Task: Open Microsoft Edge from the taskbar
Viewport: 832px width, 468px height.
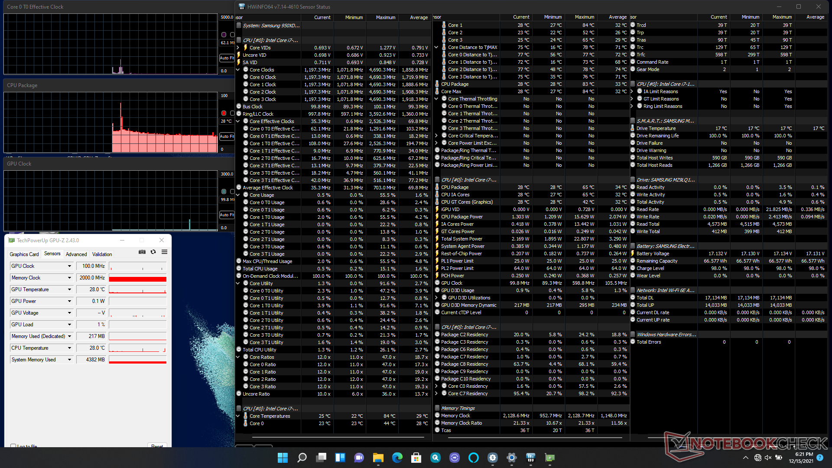Action: (397, 458)
